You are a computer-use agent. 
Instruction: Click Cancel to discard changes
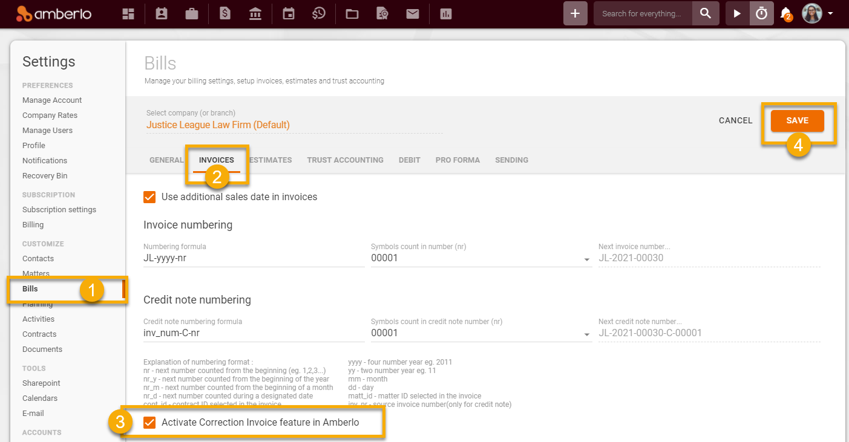click(735, 120)
